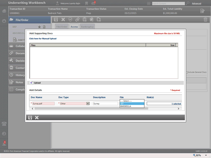The image size is (211, 158).
Task: Click the Doc Name field Survey.pdf
Action: click(44, 103)
